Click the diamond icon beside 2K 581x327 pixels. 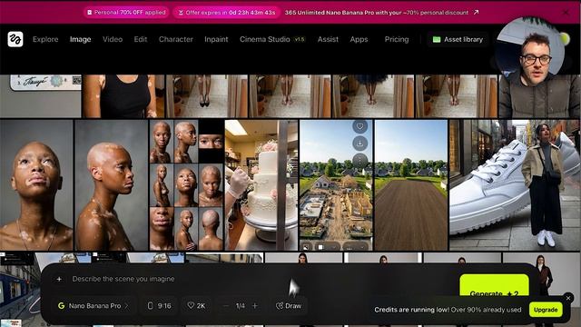191,305
